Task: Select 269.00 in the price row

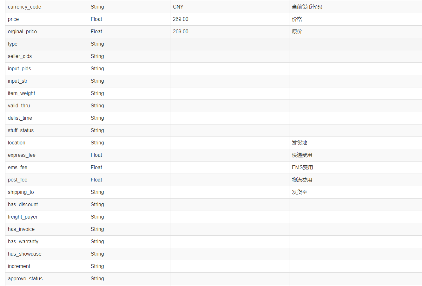Action: (181, 19)
